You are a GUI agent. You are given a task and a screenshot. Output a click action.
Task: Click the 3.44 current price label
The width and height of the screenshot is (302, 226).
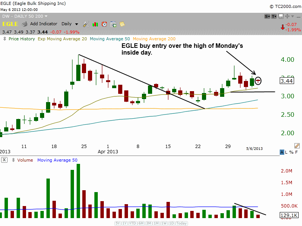click(287, 81)
